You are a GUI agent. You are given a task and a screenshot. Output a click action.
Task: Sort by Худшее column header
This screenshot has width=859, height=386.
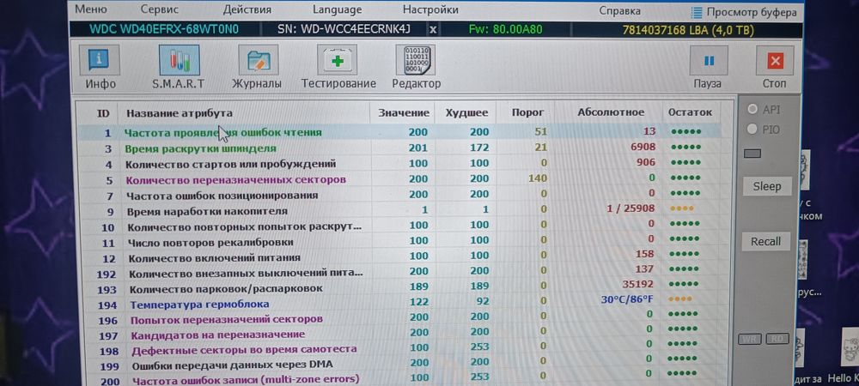coord(466,113)
